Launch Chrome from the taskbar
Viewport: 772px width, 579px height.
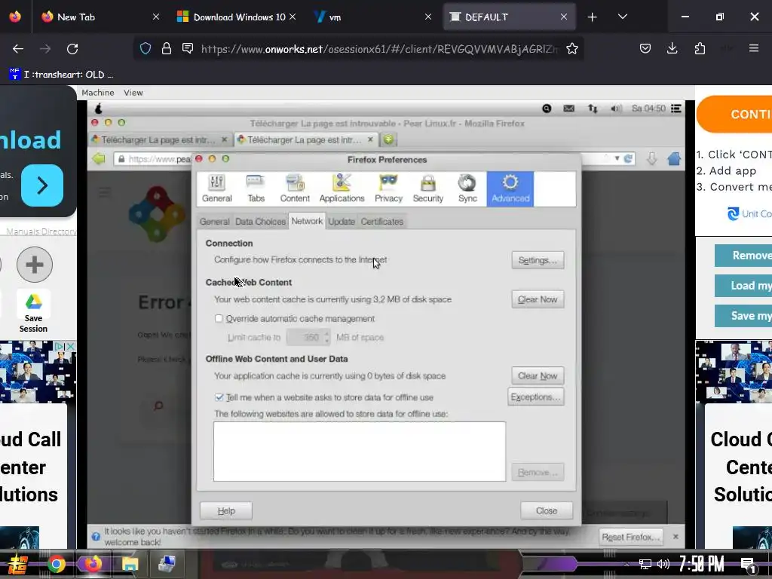pos(57,564)
